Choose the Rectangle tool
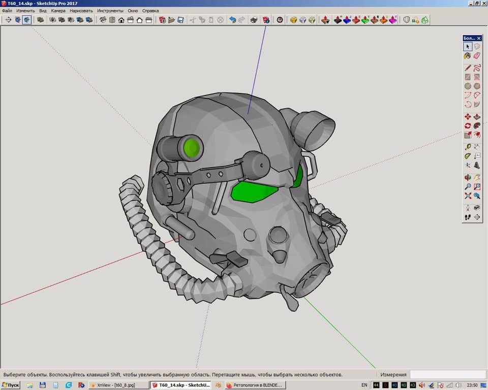Screen dimensions: 488x390 (468, 77)
